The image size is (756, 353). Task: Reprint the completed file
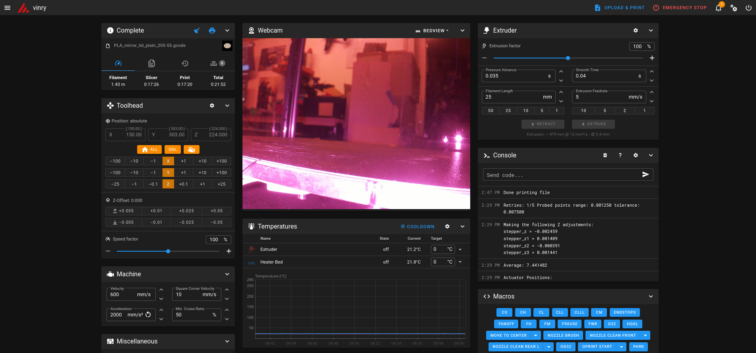pos(212,31)
